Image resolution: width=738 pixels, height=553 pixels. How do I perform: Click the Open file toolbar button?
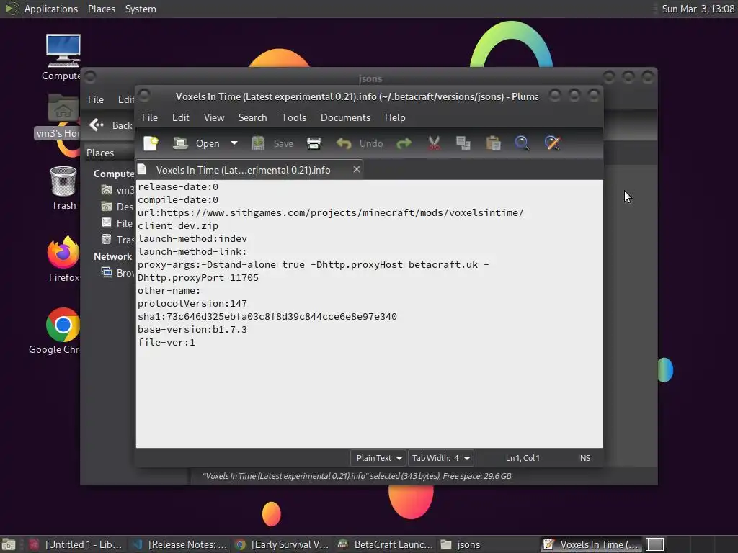coord(197,143)
